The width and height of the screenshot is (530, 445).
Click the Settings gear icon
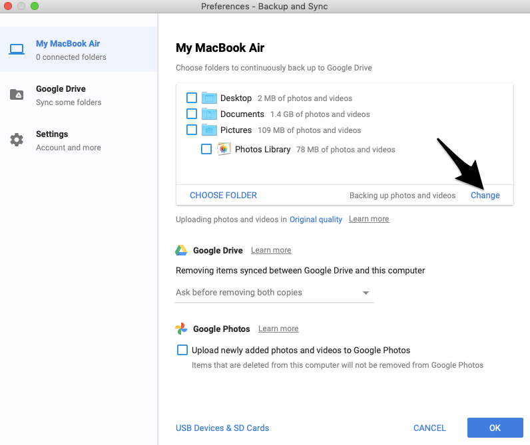[17, 140]
